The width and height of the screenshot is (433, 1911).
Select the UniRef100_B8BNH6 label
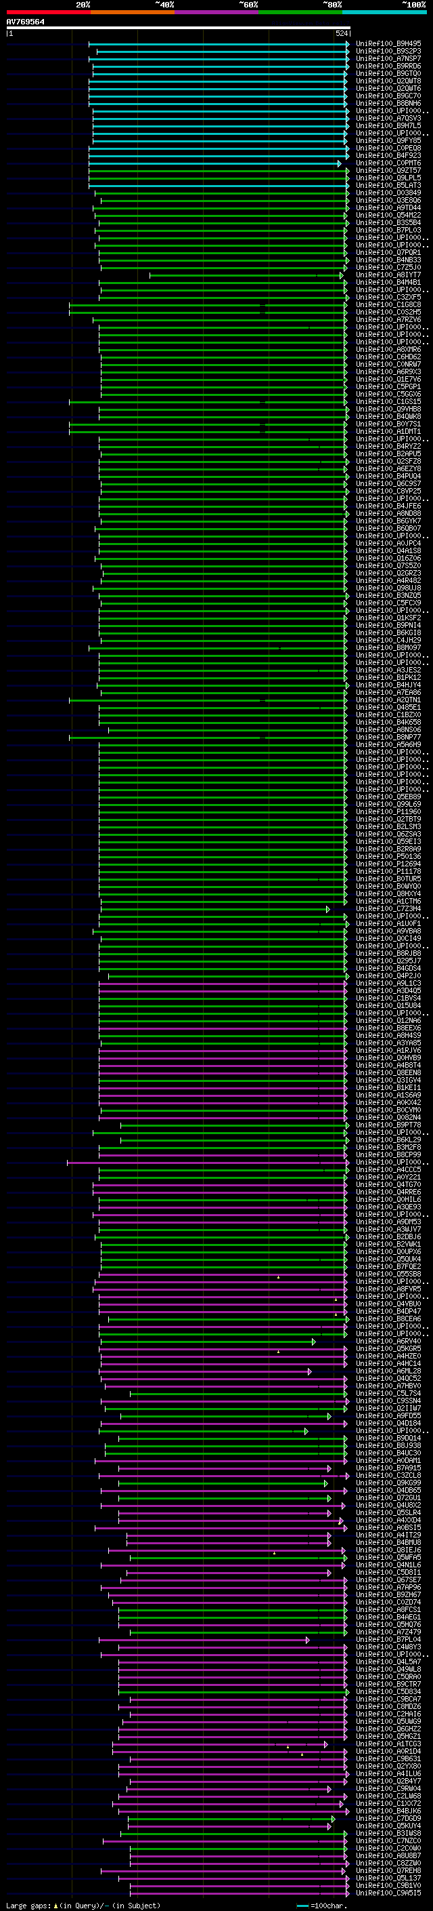coord(388,103)
